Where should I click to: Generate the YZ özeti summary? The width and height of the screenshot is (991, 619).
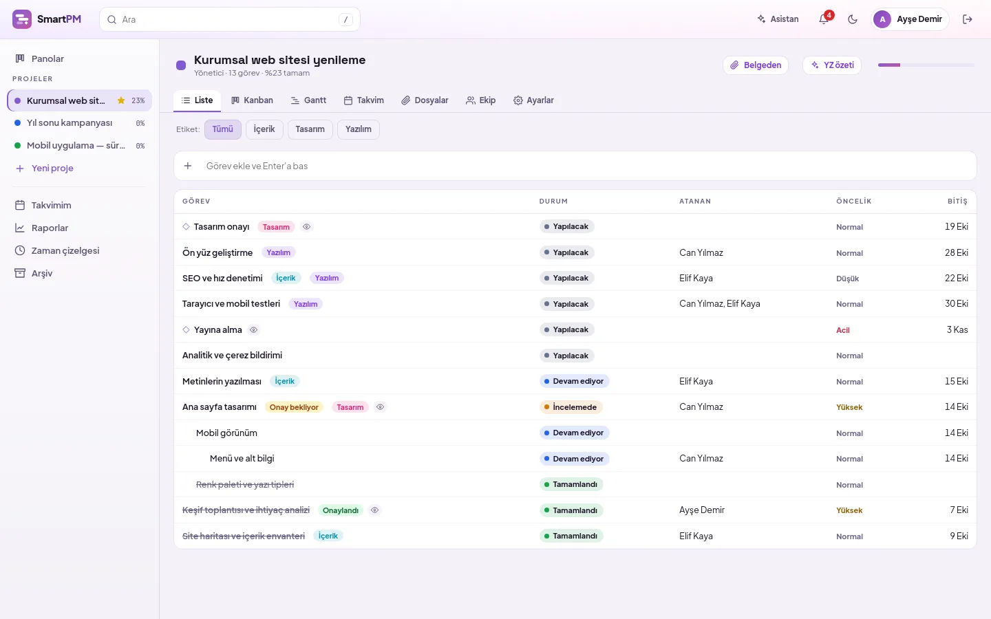[832, 65]
